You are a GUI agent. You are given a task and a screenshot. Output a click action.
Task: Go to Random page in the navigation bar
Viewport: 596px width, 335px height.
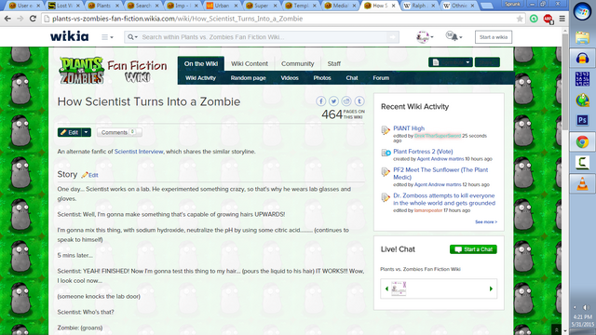coord(249,78)
